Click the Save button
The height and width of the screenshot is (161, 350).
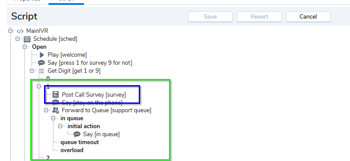pos(210,17)
